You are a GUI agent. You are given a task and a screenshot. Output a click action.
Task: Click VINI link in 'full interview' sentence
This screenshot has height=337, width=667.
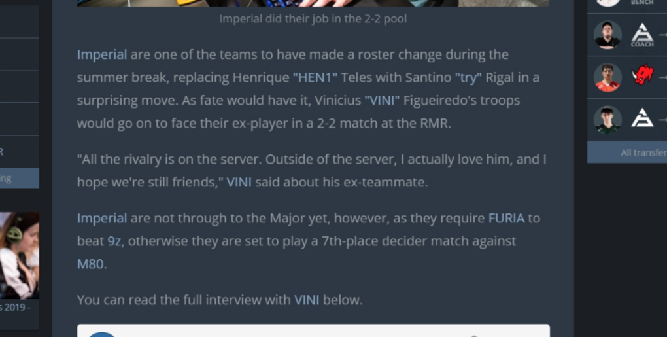[x=307, y=300]
